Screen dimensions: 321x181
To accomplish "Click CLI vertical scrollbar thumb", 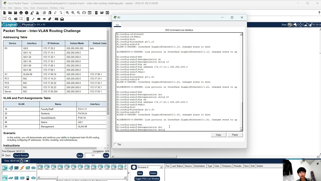I will (241, 115).
